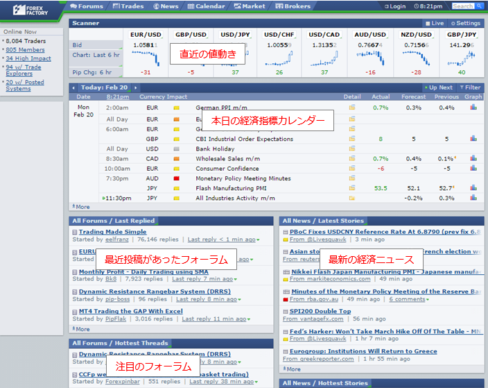Open the Eurogroup: Institutions Will Return to Greece story

point(363,351)
